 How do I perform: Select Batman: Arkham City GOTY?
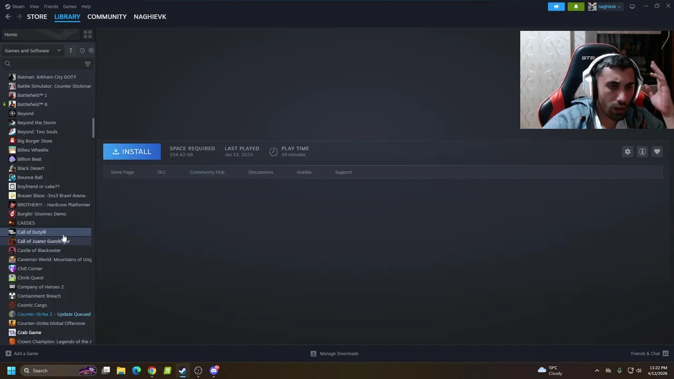click(46, 77)
